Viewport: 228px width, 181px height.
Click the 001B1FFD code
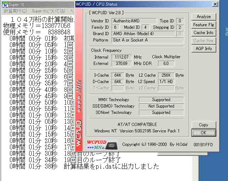coord(203,145)
